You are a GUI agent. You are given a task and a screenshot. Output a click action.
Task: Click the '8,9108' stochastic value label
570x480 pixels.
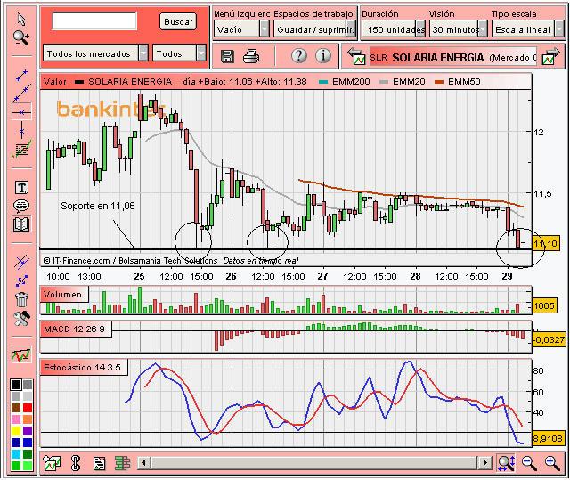[548, 438]
